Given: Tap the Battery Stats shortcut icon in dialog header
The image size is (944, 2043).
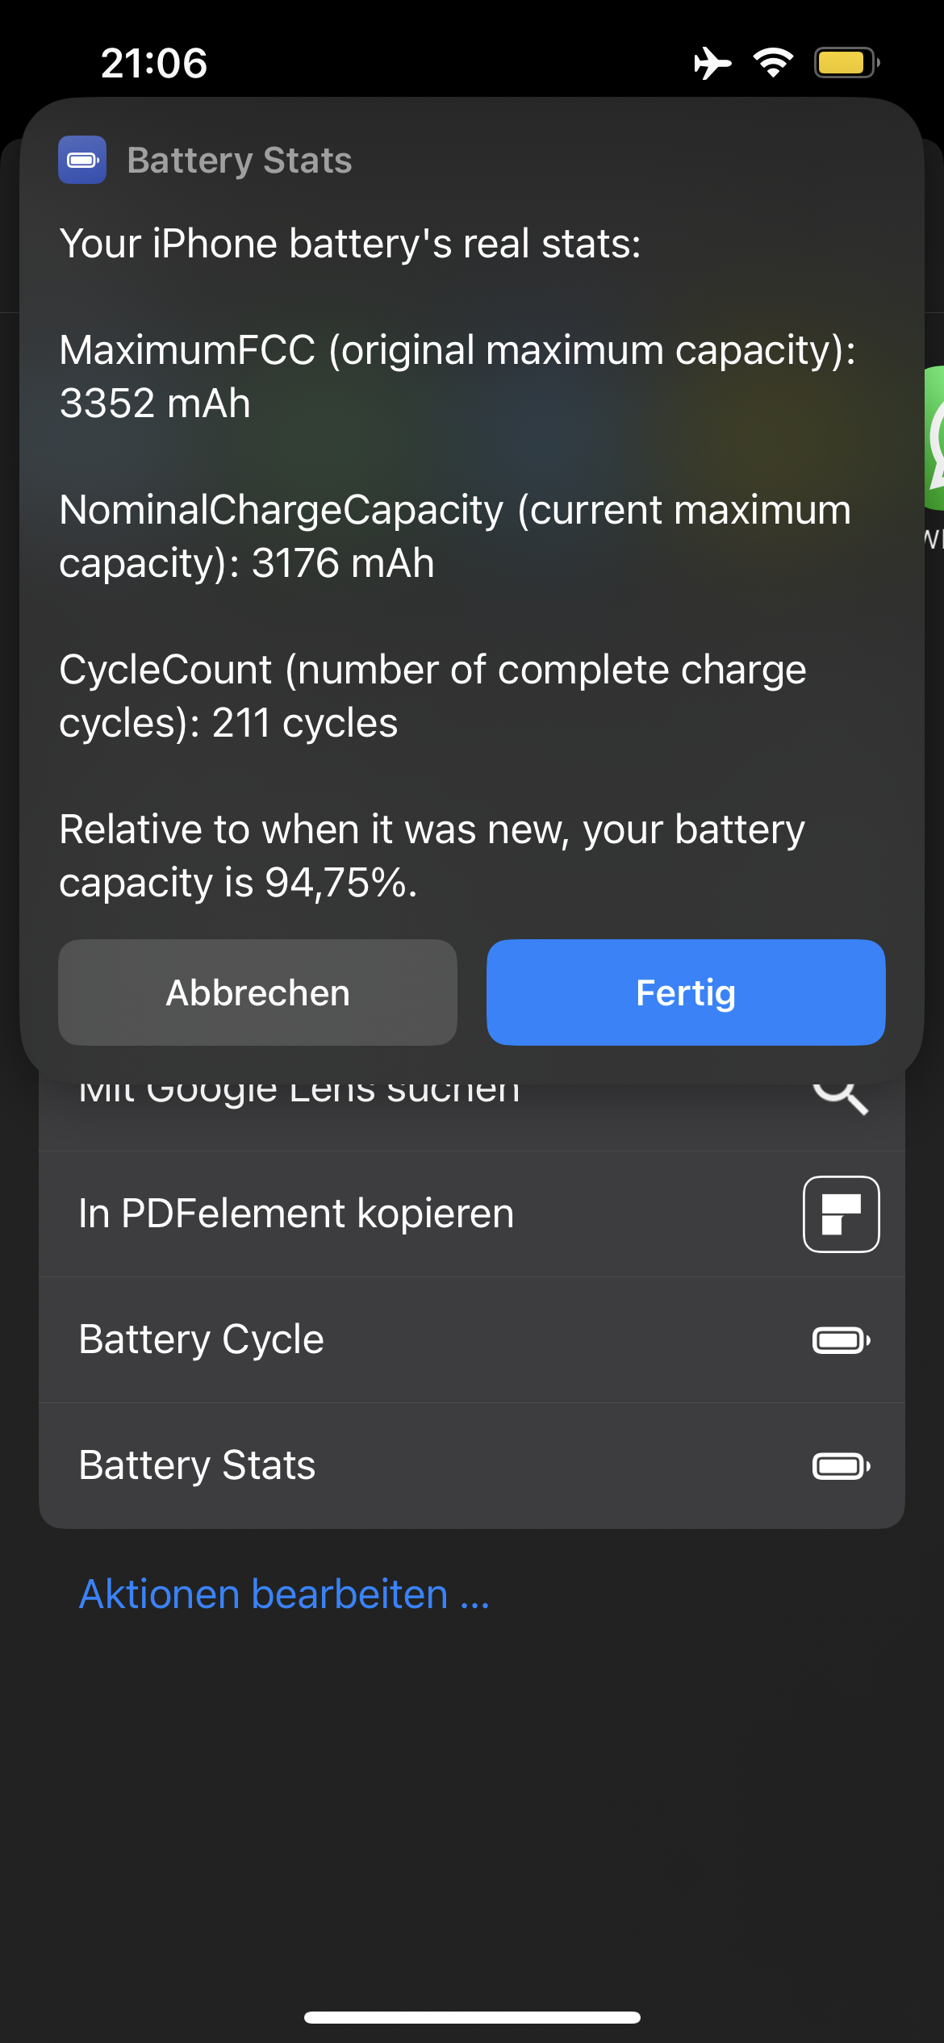Looking at the screenshot, I should [82, 160].
